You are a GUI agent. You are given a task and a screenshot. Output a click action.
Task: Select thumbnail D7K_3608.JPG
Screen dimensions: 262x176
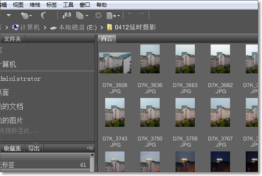(x=115, y=63)
